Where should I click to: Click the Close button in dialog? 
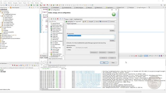113,63
